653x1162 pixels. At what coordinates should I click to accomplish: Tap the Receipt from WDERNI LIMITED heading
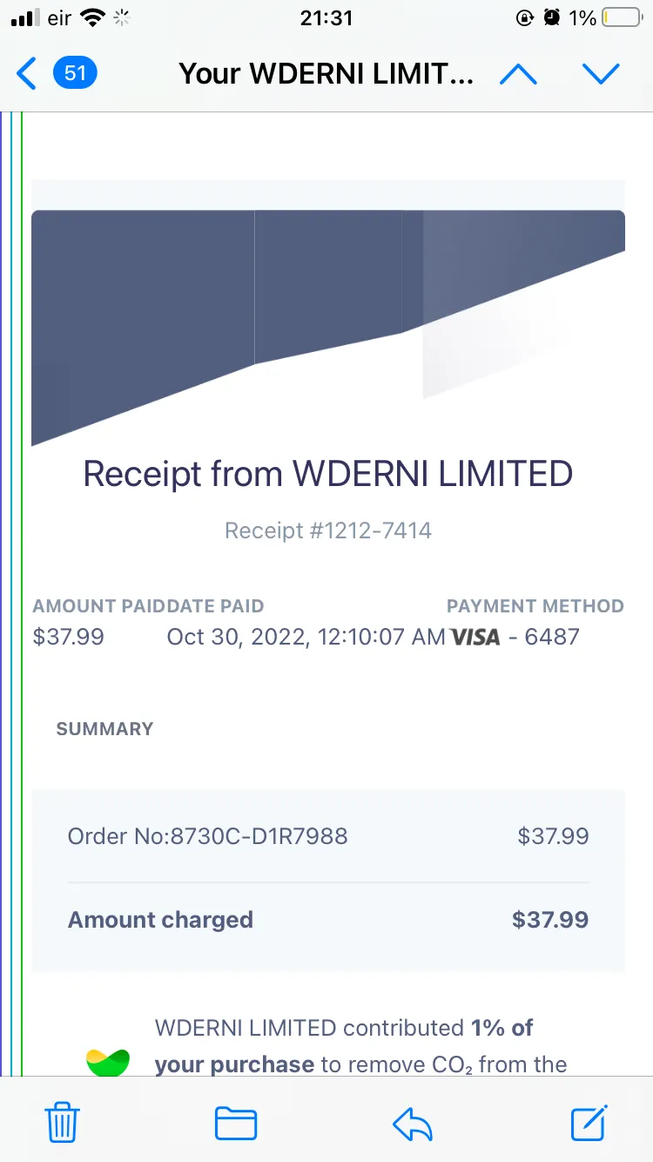(328, 474)
